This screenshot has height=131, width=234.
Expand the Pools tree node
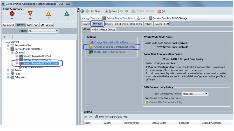[8, 74]
